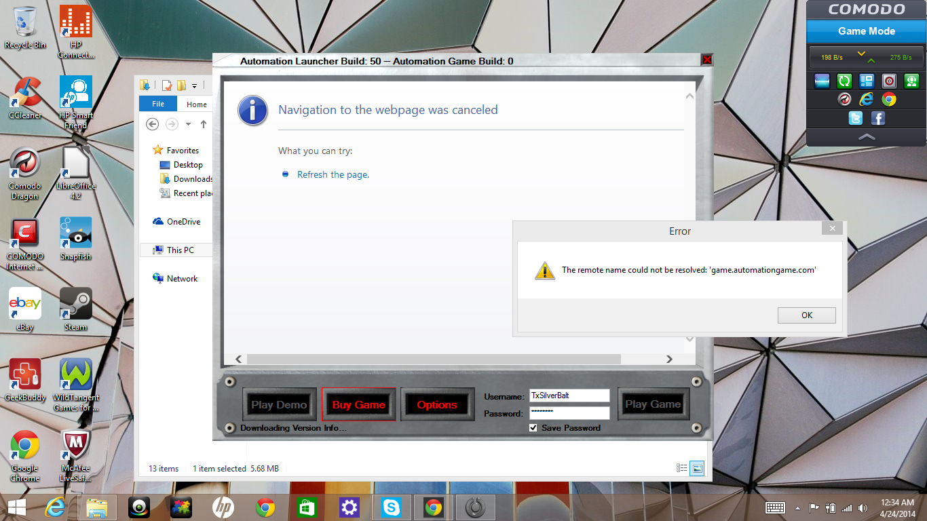Click the Facebook icon in Comodo widget

(877, 119)
